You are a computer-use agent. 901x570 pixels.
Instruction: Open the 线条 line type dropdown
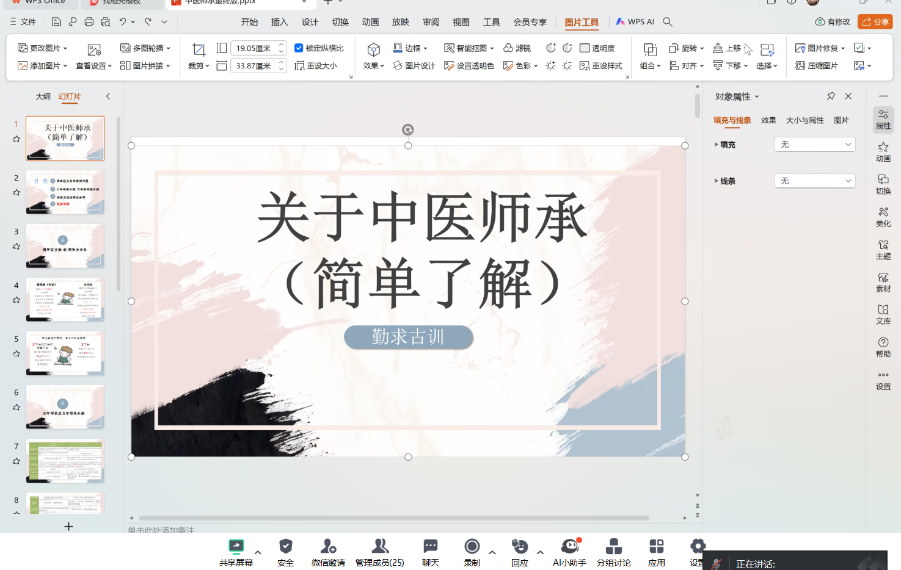point(814,181)
